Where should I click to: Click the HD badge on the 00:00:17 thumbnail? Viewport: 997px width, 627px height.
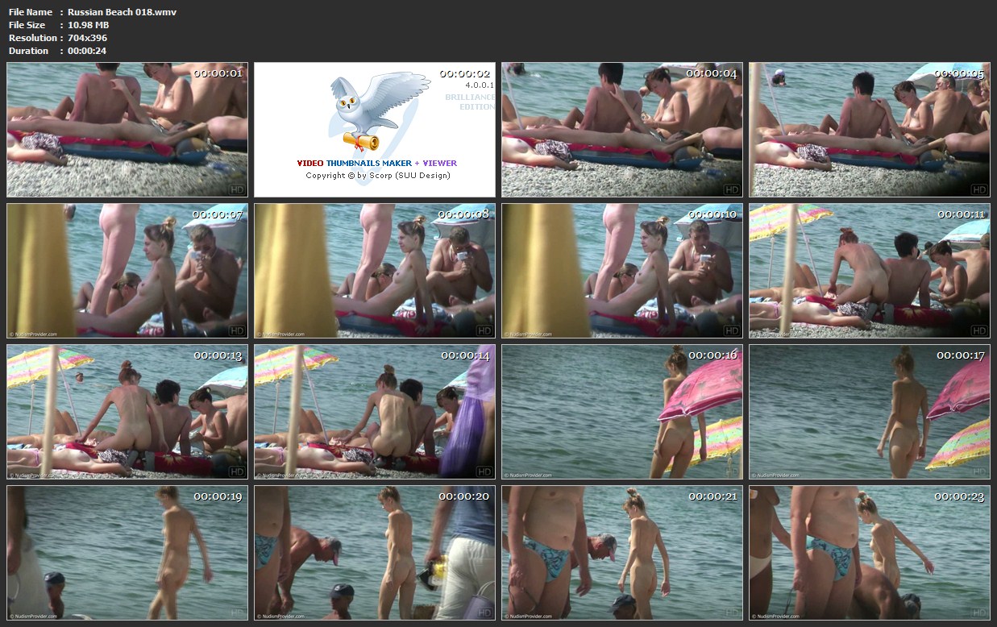click(979, 471)
